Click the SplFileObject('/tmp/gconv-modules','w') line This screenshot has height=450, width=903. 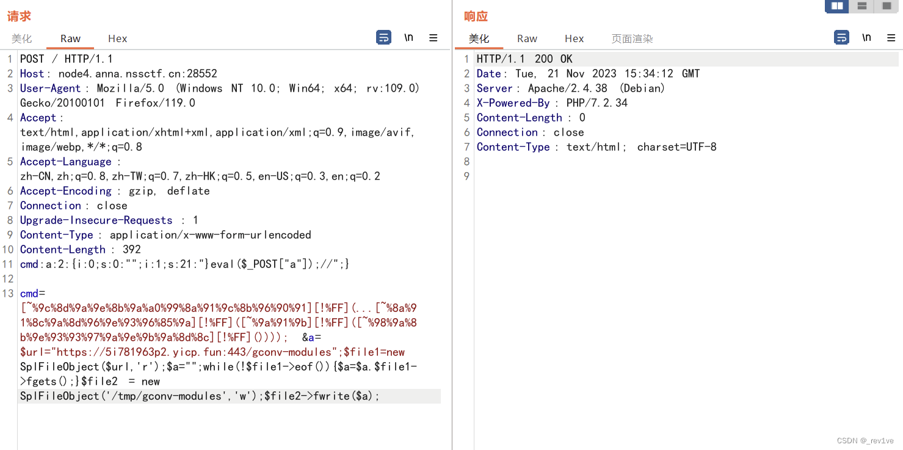click(x=200, y=396)
